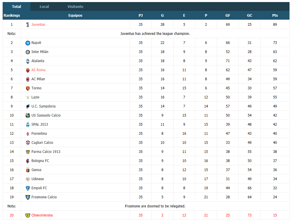Open the US Sassuolo Calcio team link

pos(46,115)
